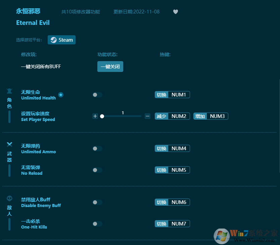Screen dimensions: 280x245
Task: Click the Unlimited Ammo label
Action: (x=38, y=152)
